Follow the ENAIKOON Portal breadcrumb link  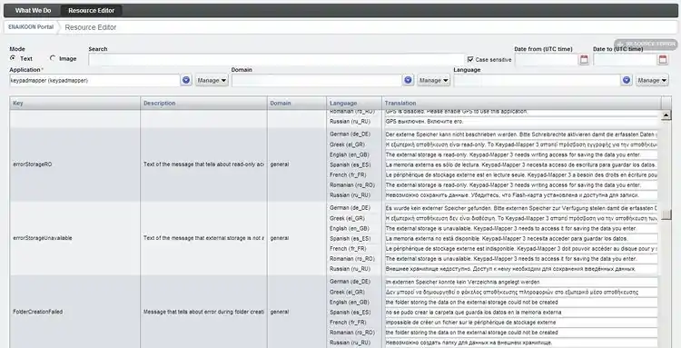point(31,27)
